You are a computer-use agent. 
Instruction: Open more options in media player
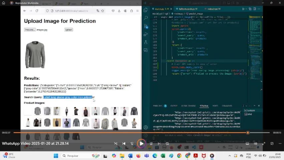coord(280,144)
